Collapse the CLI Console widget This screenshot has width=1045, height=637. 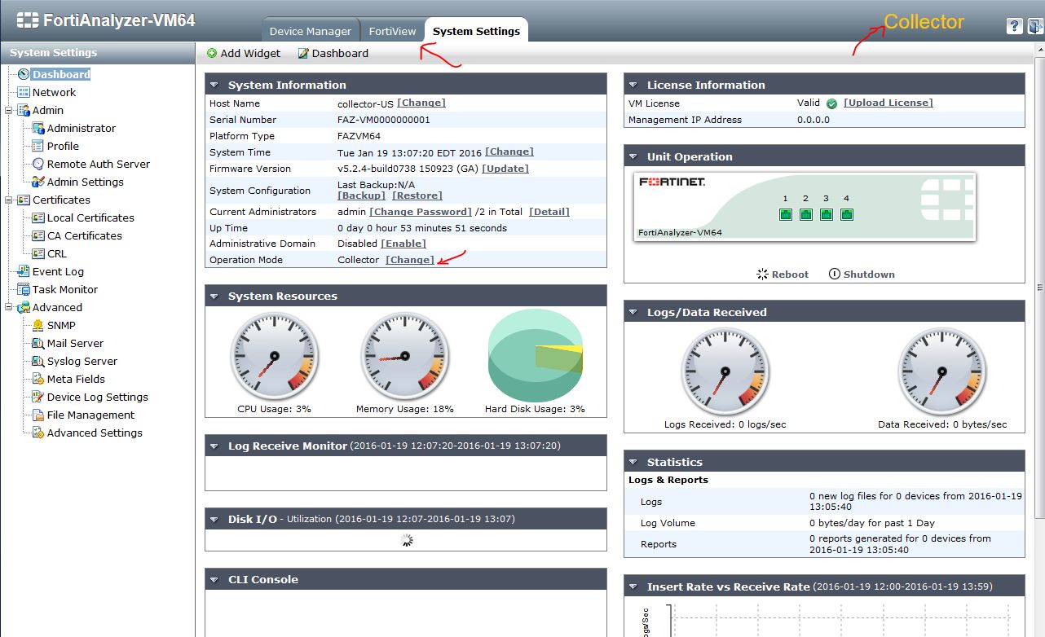click(x=214, y=579)
